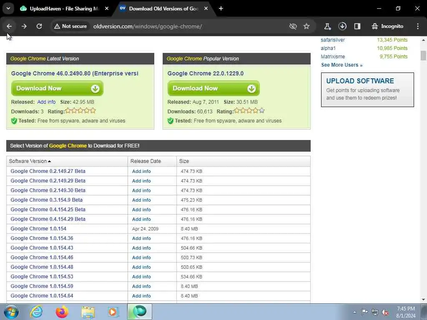The image size is (427, 320).
Task: Click Add info for Chrome 1.0.154.64
Action: tap(141, 296)
